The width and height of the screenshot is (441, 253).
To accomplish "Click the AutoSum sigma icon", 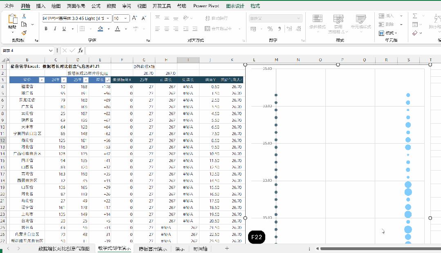I will (415, 16).
